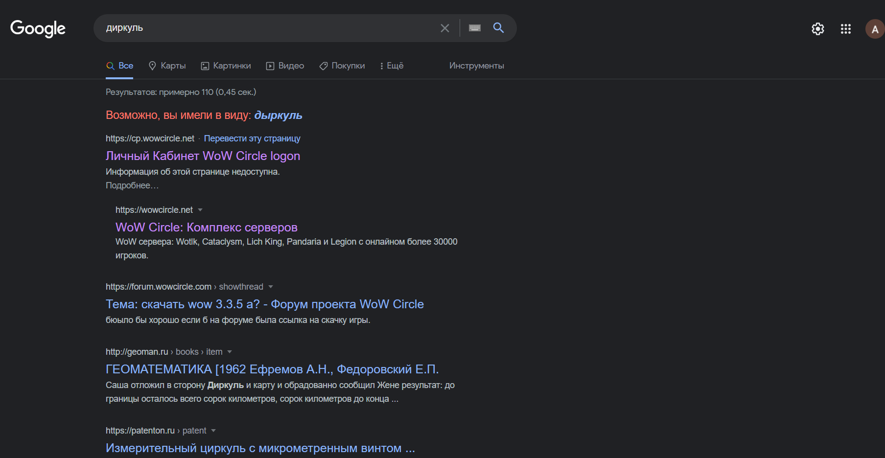
Task: Expand options arrow next to patenton.ru patent
Action: coord(213,431)
